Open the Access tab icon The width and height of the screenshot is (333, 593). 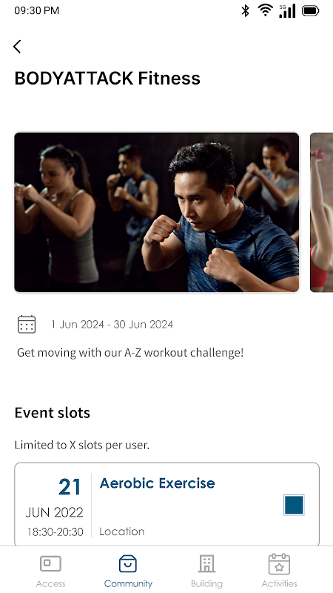click(x=50, y=563)
